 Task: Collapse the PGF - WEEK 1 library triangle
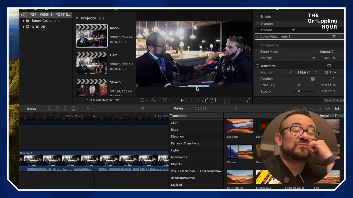pyautogui.click(x=22, y=15)
